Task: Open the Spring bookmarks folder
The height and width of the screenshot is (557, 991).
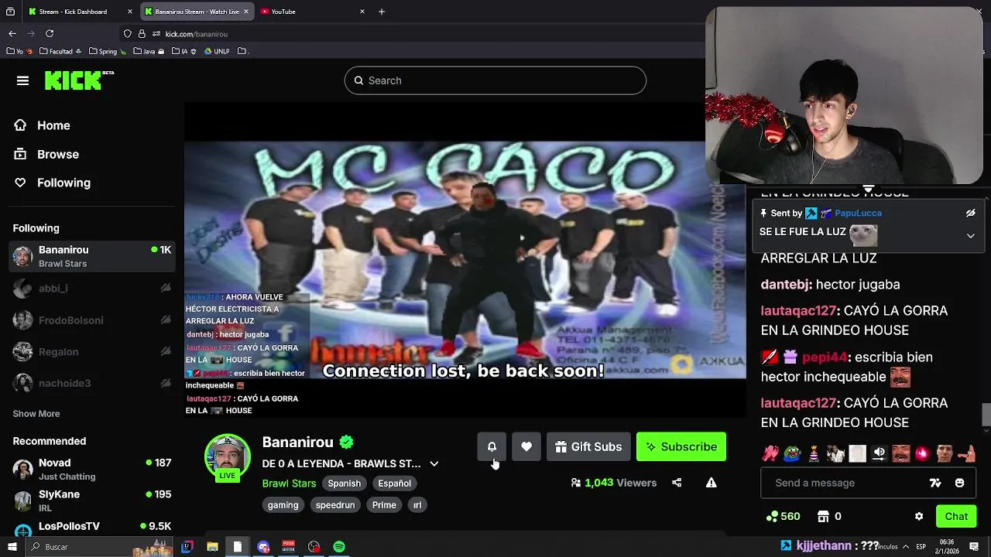Action: 107,51
